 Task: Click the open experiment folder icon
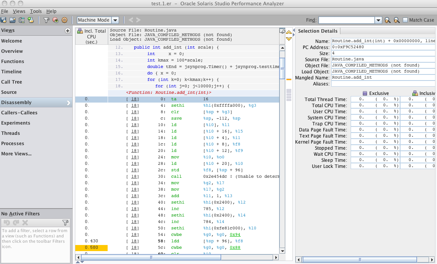click(13, 20)
